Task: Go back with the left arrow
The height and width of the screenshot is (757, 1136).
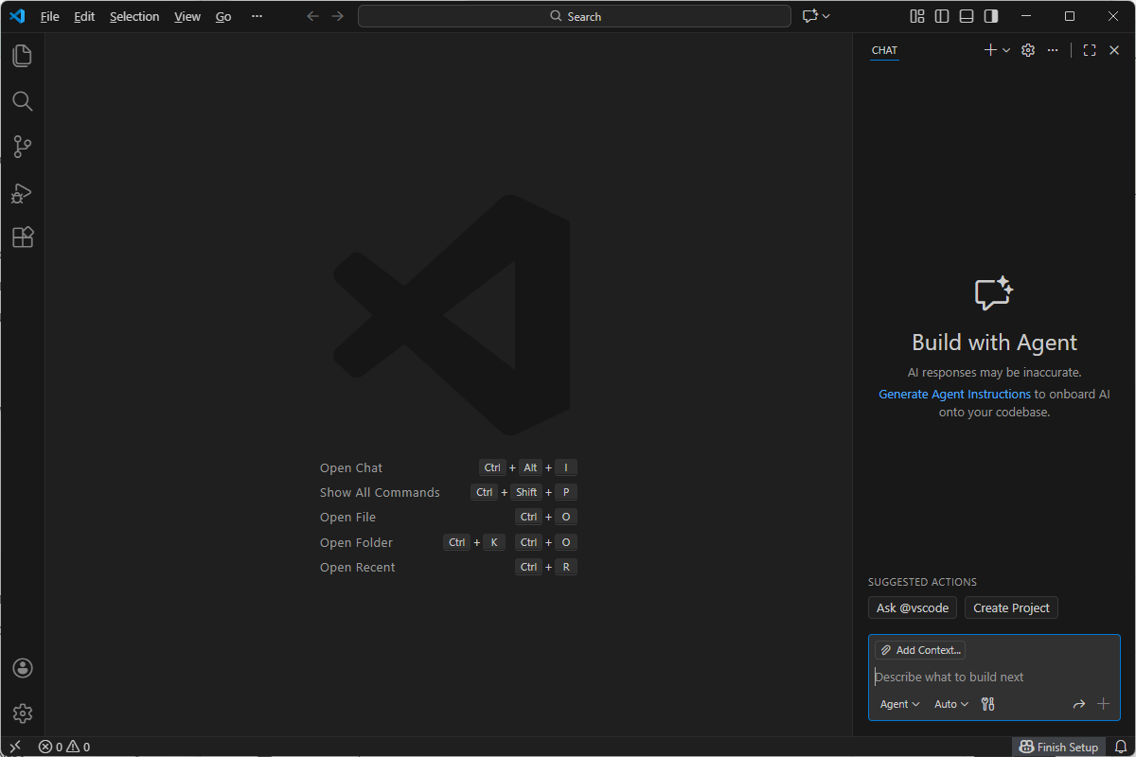Action: tap(312, 16)
